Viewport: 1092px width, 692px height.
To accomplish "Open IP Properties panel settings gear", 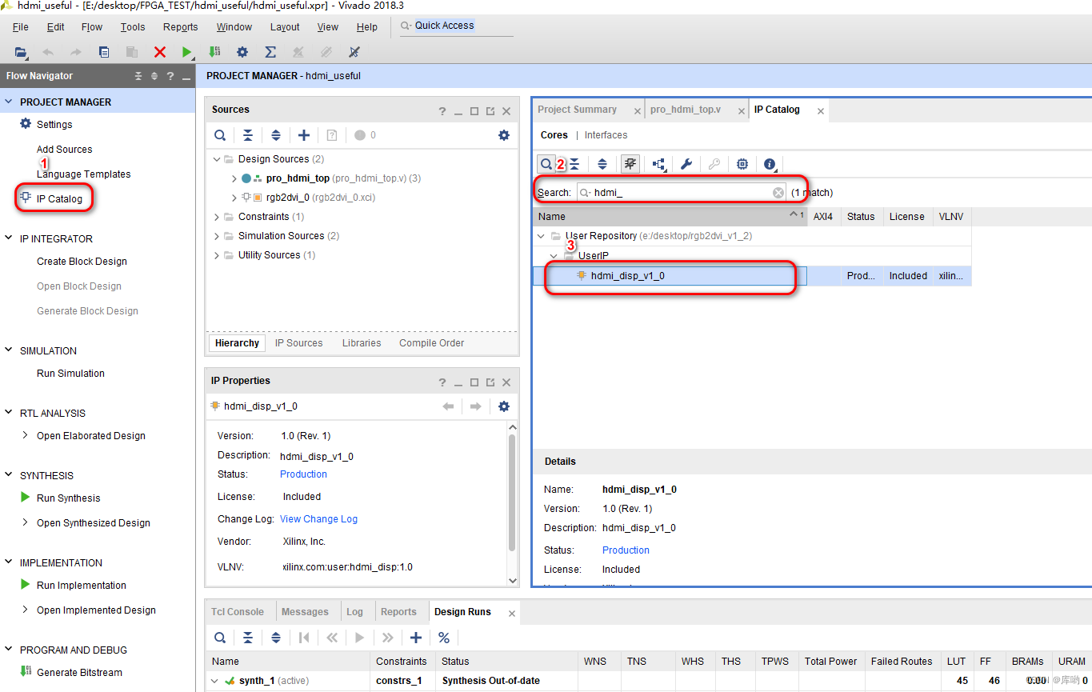I will [x=504, y=406].
